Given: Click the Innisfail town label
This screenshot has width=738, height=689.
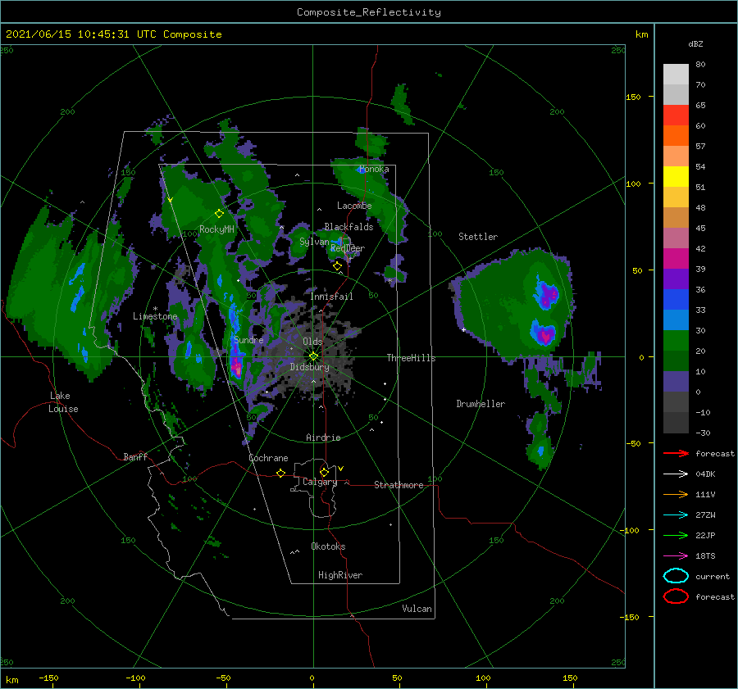Looking at the screenshot, I should coord(331,297).
